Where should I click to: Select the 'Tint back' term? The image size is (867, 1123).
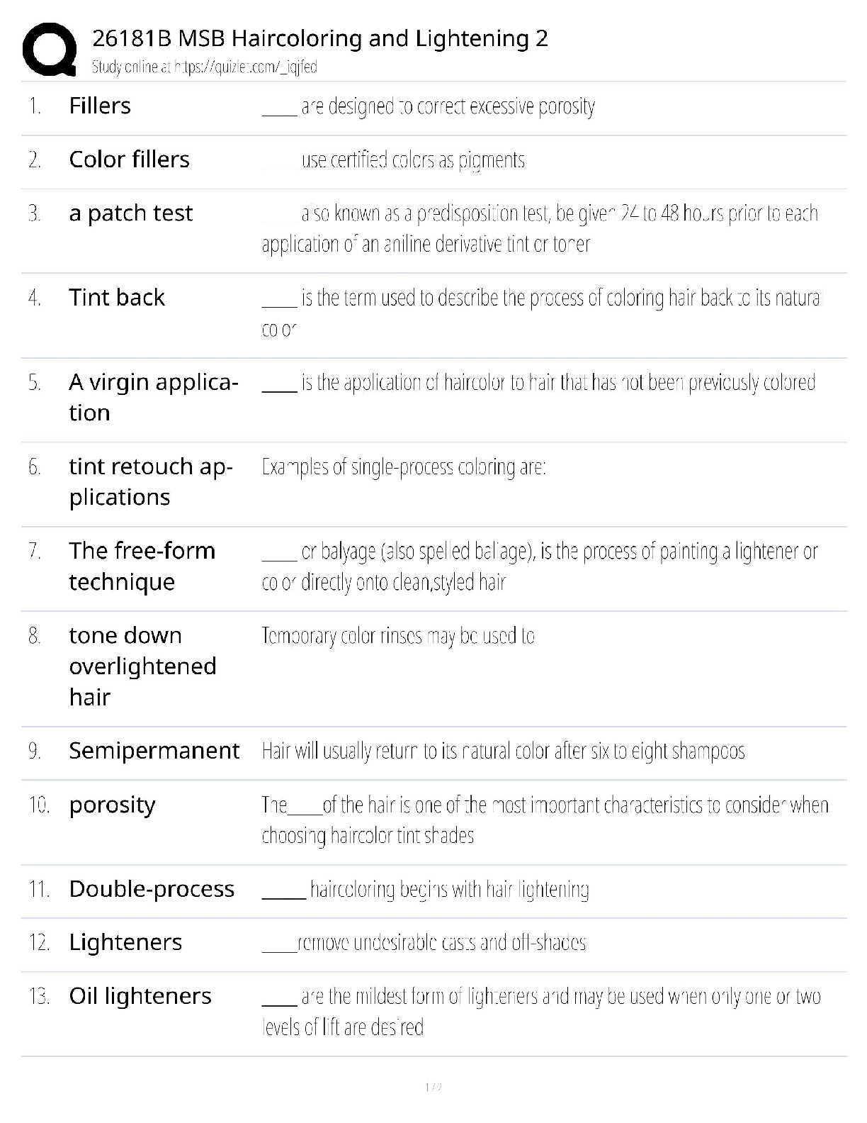(x=117, y=297)
